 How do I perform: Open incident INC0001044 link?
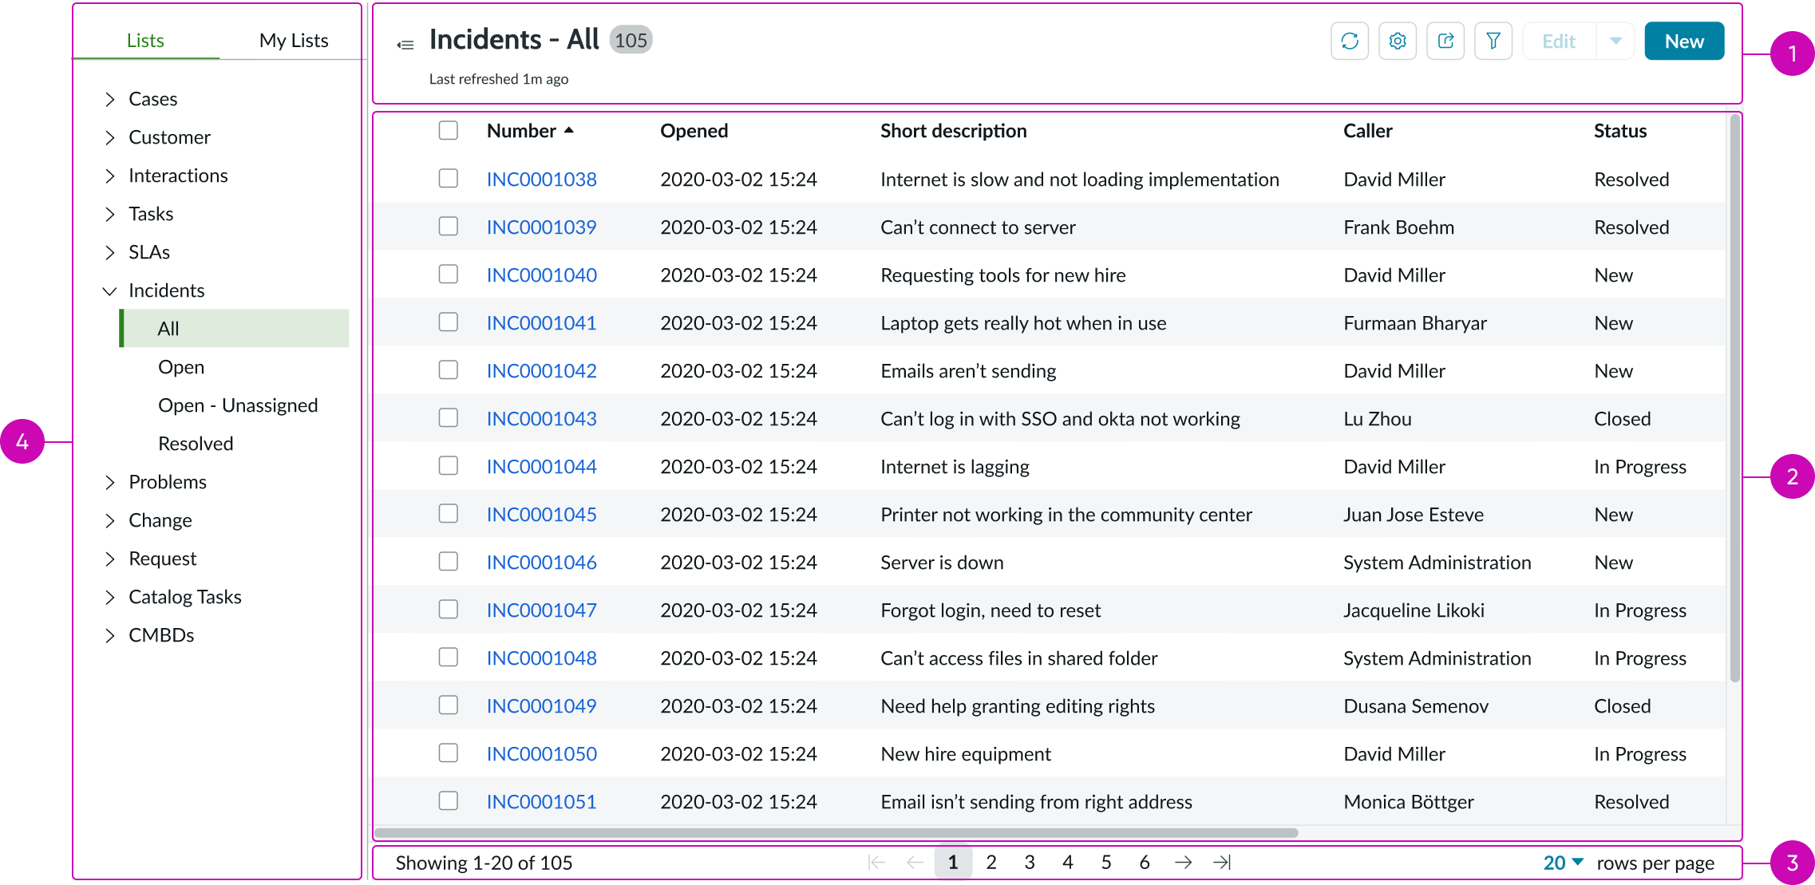(541, 467)
